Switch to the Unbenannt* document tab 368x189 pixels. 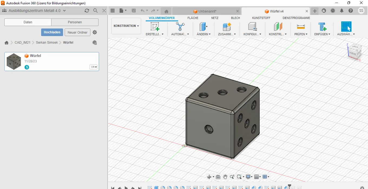(x=207, y=11)
